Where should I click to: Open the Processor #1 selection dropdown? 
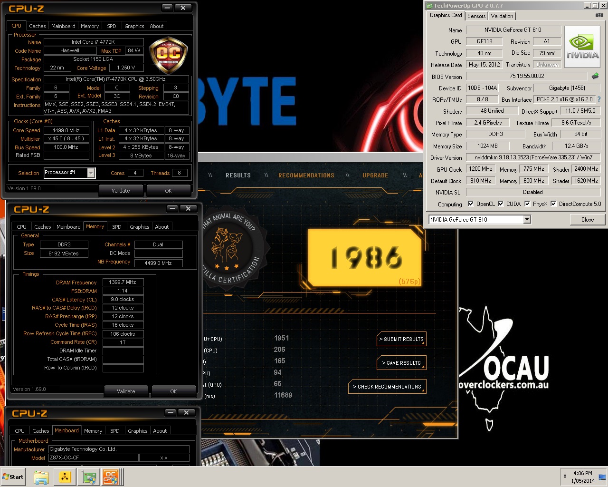(91, 173)
